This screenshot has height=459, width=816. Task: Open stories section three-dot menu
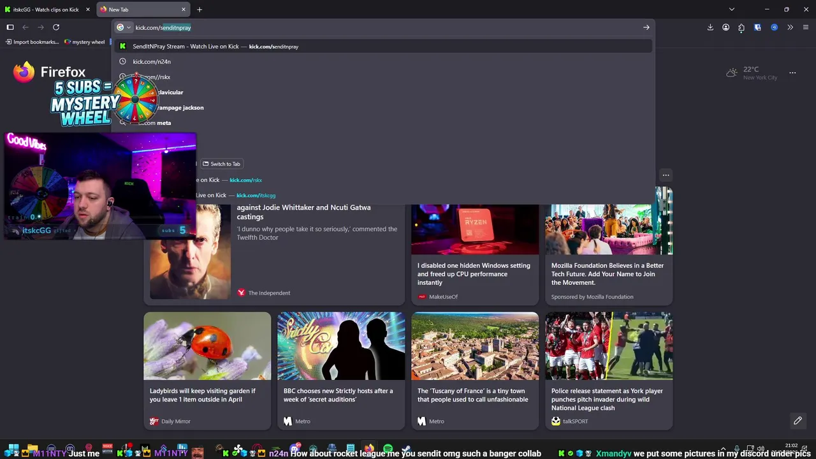pyautogui.click(x=666, y=175)
